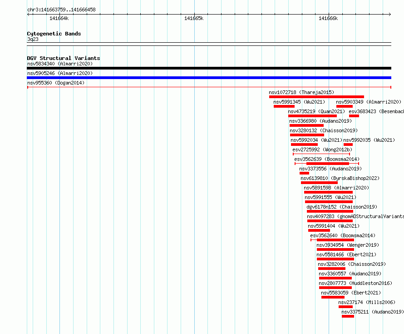The width and height of the screenshot is (404, 334).
Task: Open variant nsv5991555 (Wu2021)
Action: click(330, 197)
